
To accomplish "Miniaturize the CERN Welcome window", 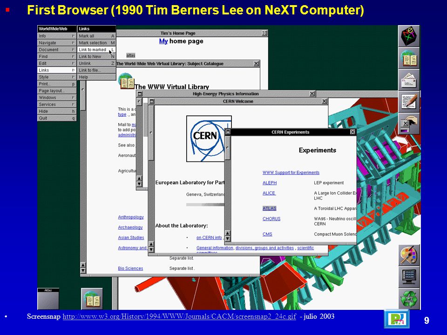I will click(x=152, y=101).
